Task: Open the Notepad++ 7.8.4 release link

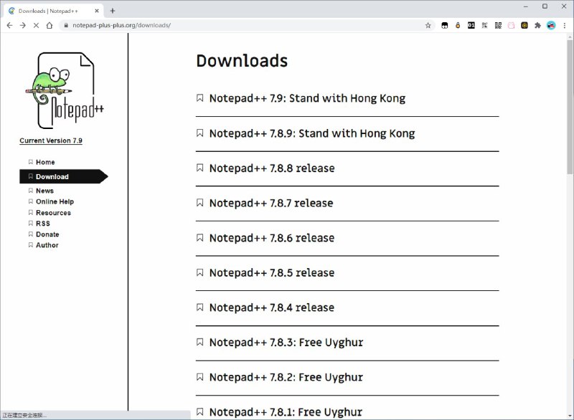Action: (x=272, y=307)
